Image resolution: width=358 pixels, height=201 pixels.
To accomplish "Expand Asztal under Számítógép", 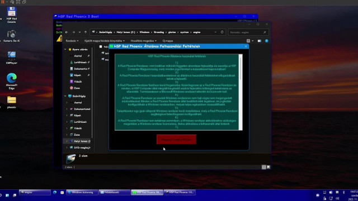I will click(x=67, y=103).
